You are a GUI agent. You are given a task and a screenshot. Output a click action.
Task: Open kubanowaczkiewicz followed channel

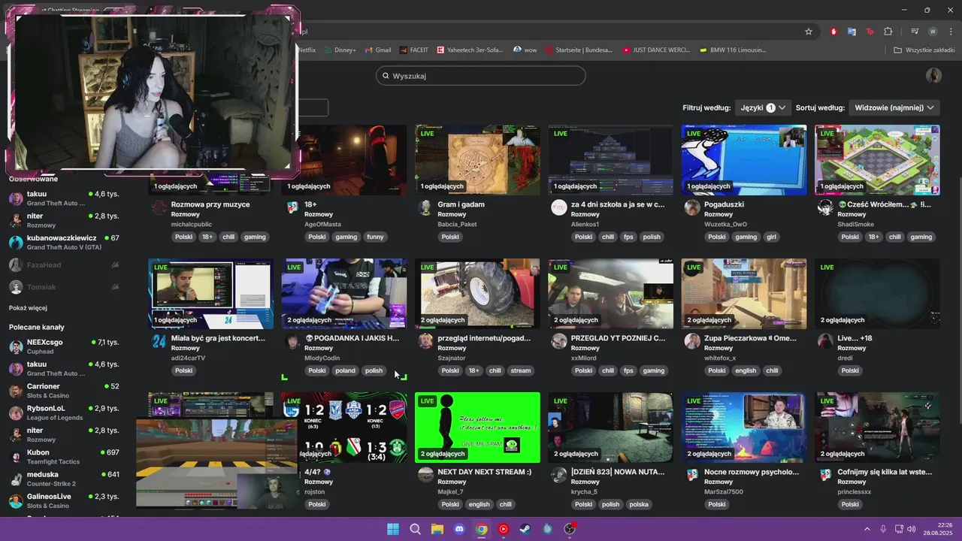[x=64, y=242]
